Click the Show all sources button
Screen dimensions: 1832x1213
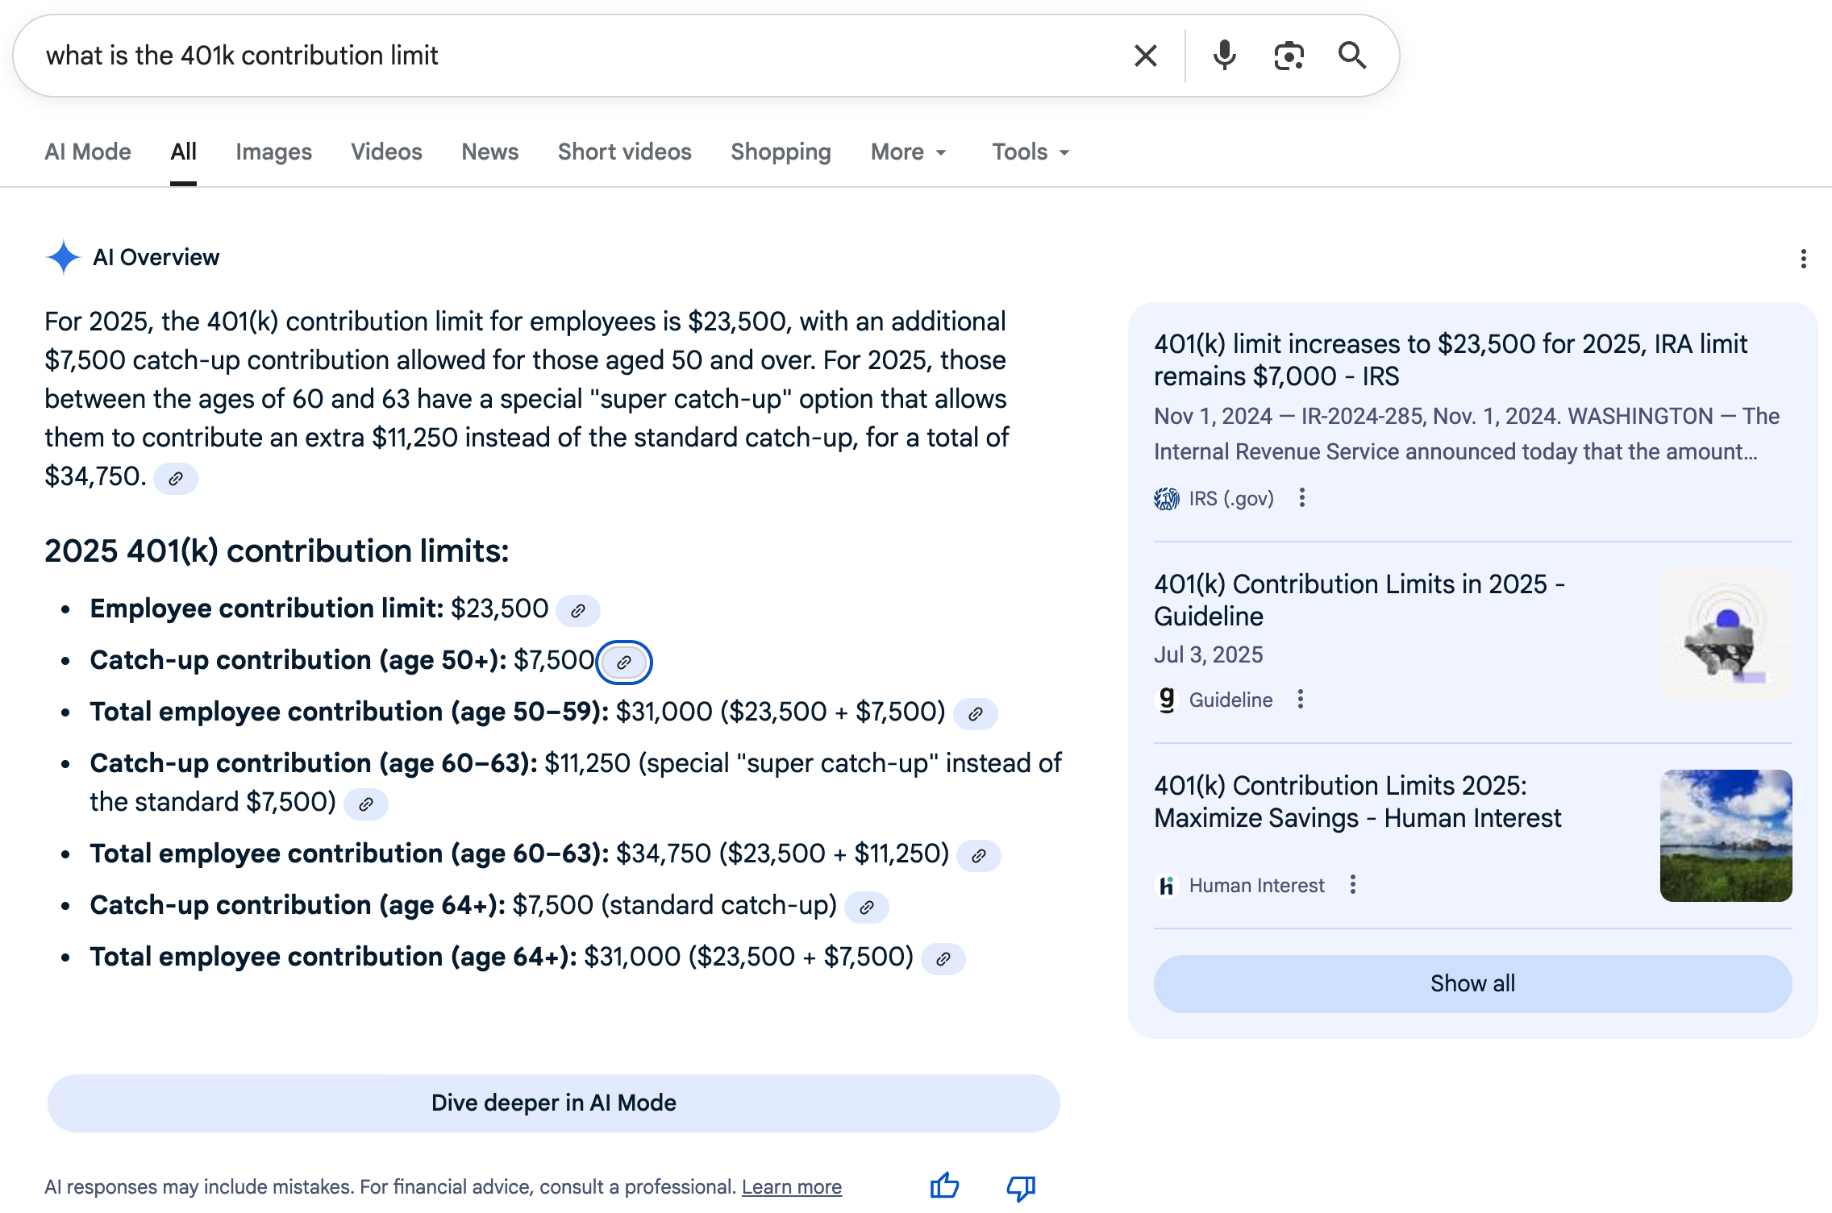(x=1472, y=983)
